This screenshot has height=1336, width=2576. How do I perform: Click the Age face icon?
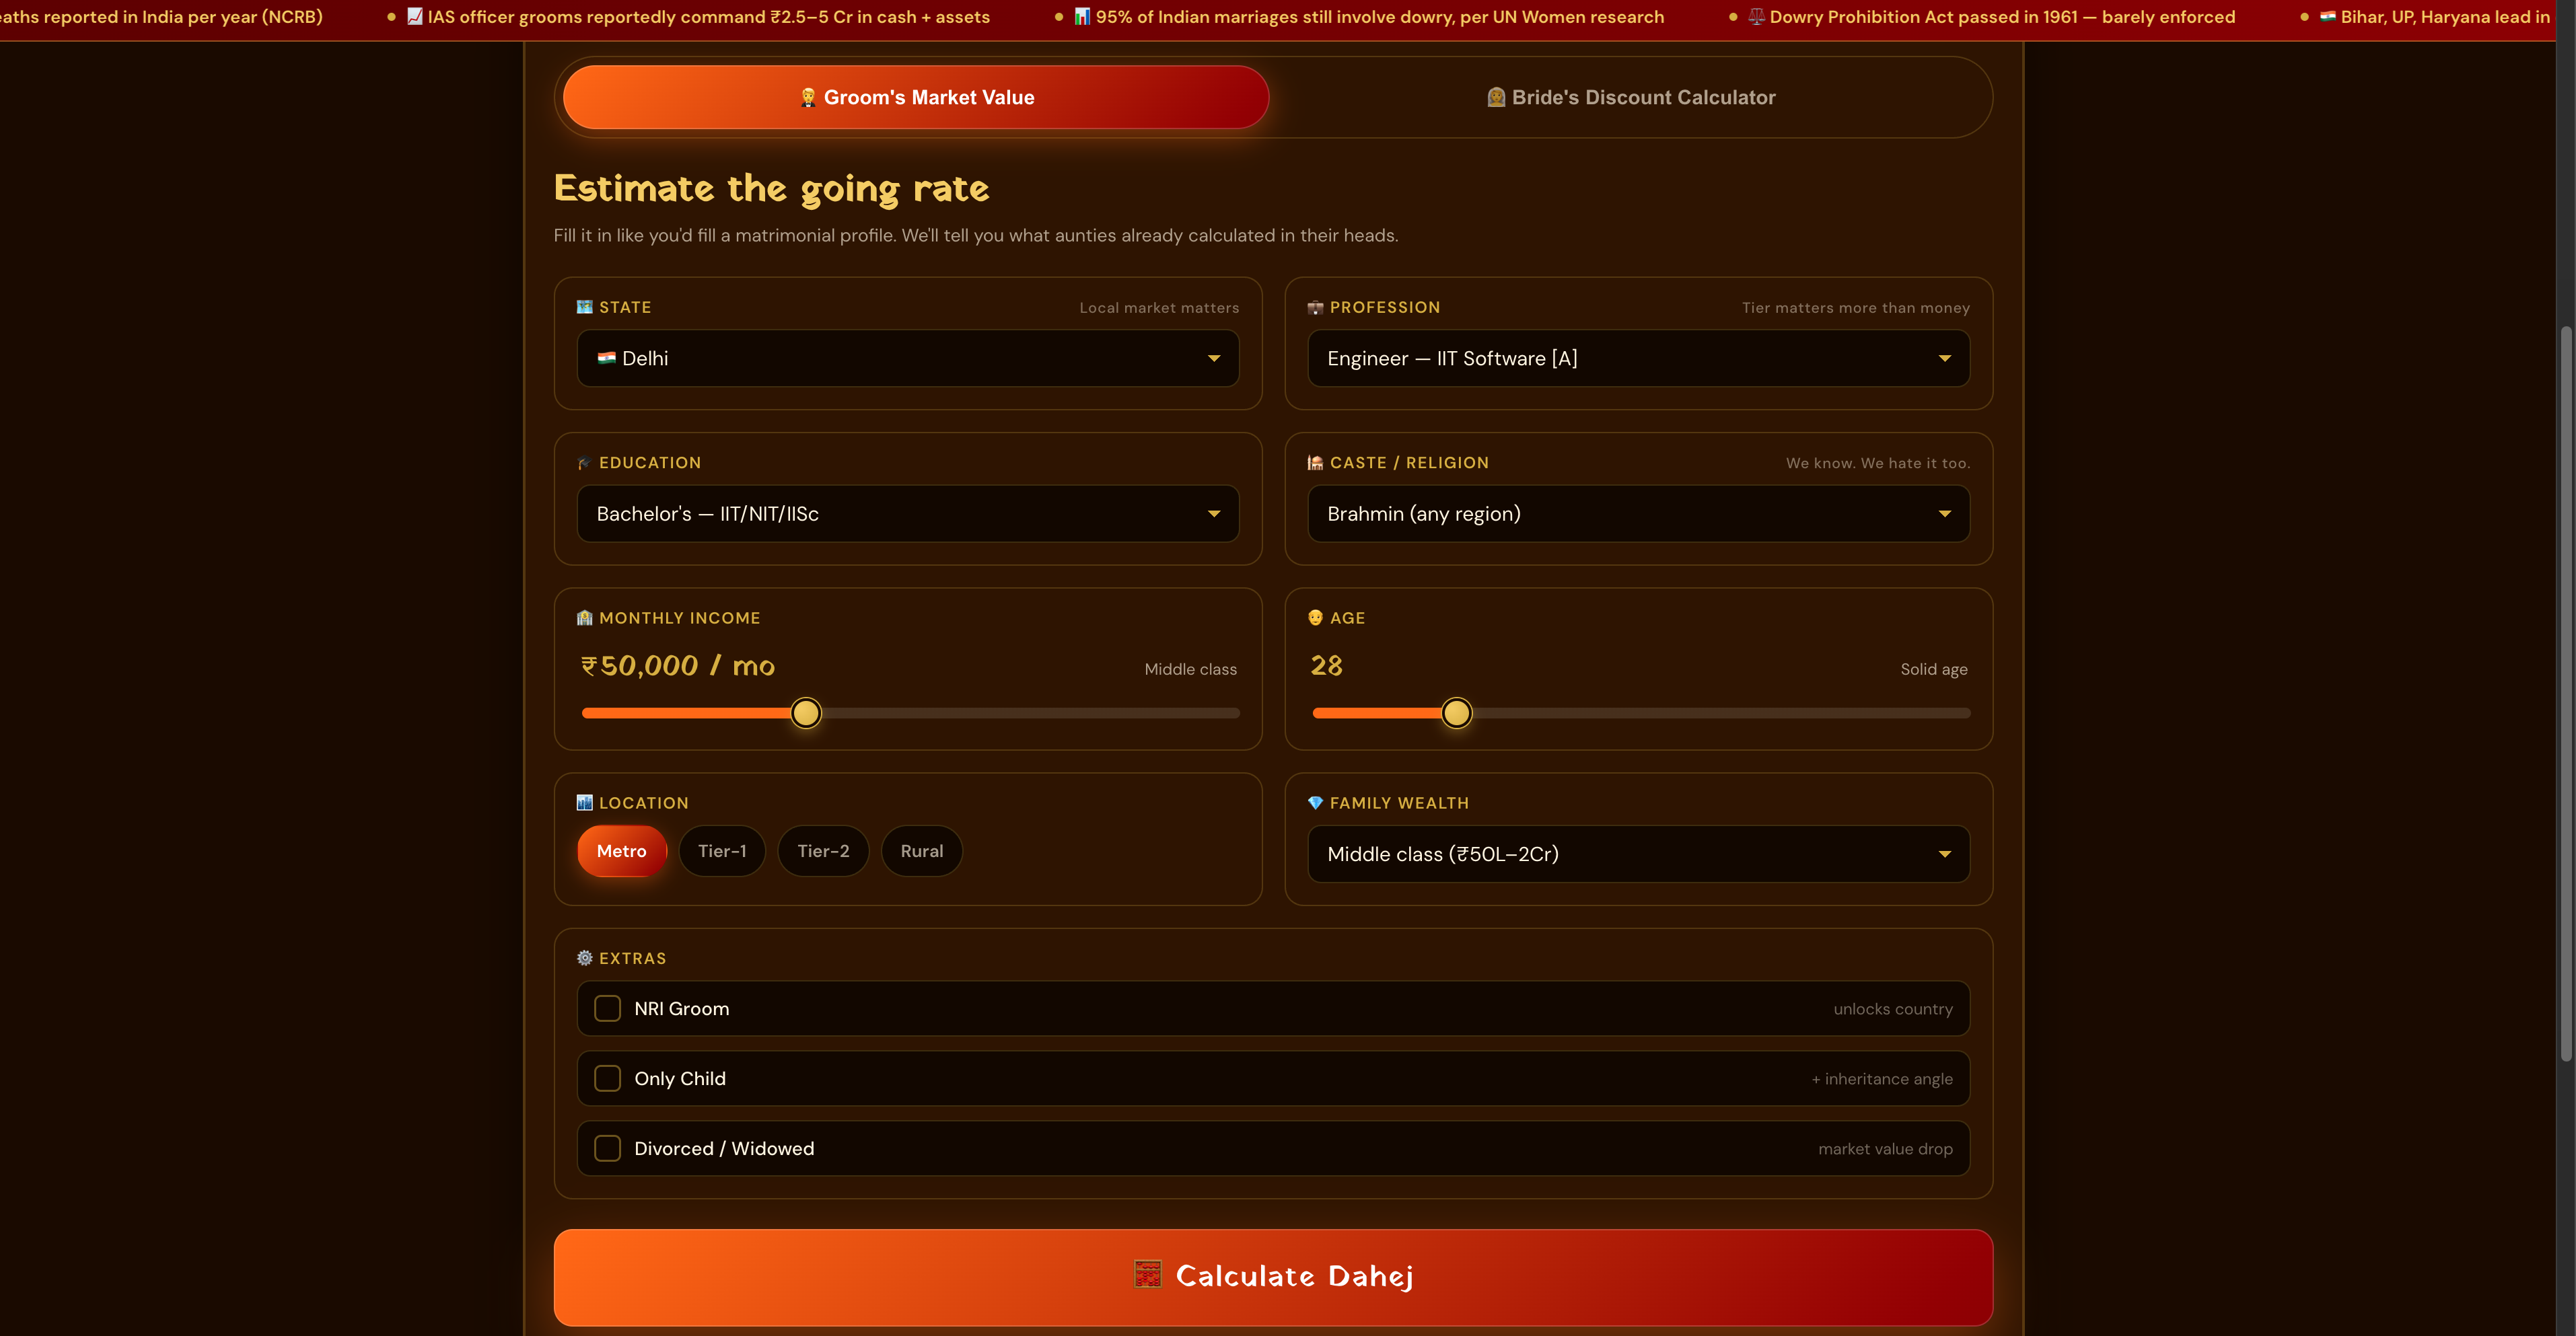(x=1315, y=618)
